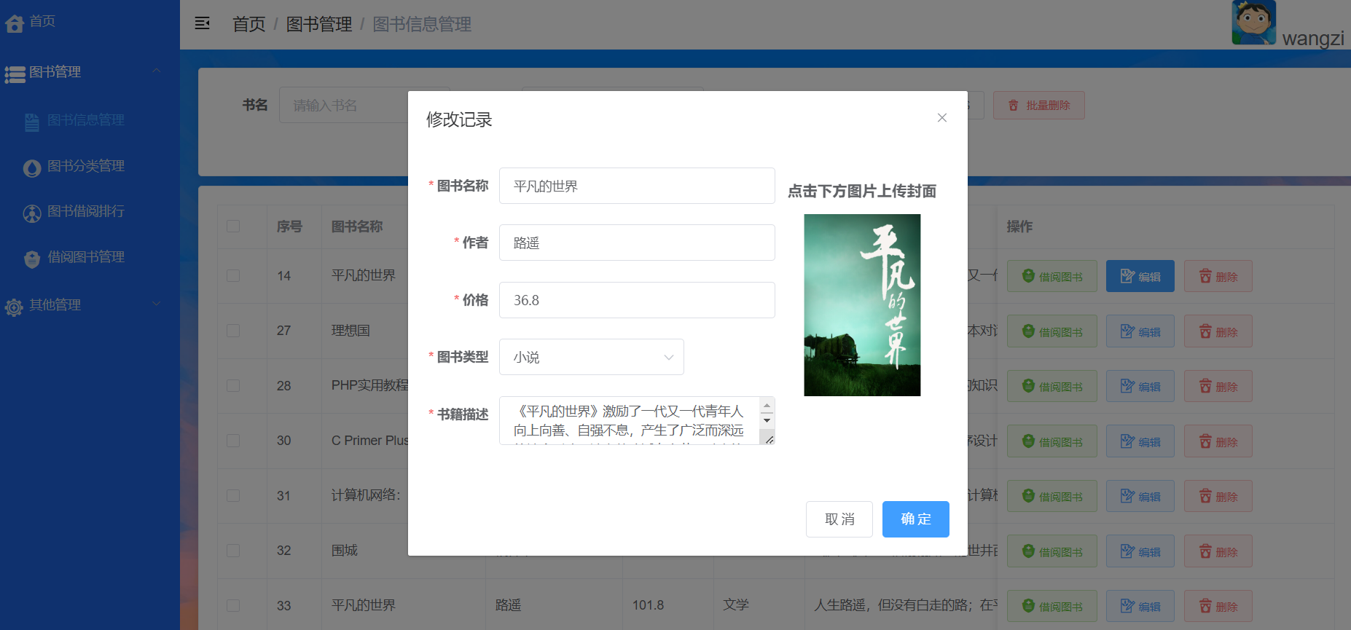1351x630 pixels.
Task: Open the 图书类型 dropdown showing 小说
Action: click(x=592, y=357)
